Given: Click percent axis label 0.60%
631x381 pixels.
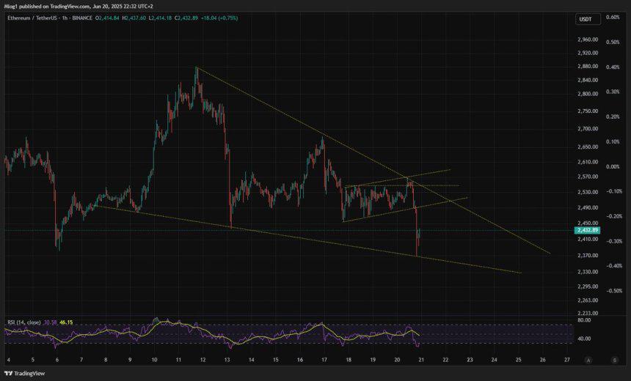Looking at the screenshot, I should point(613,18).
